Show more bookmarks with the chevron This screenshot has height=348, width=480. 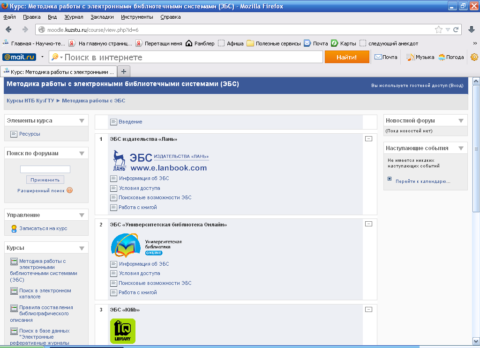point(475,43)
